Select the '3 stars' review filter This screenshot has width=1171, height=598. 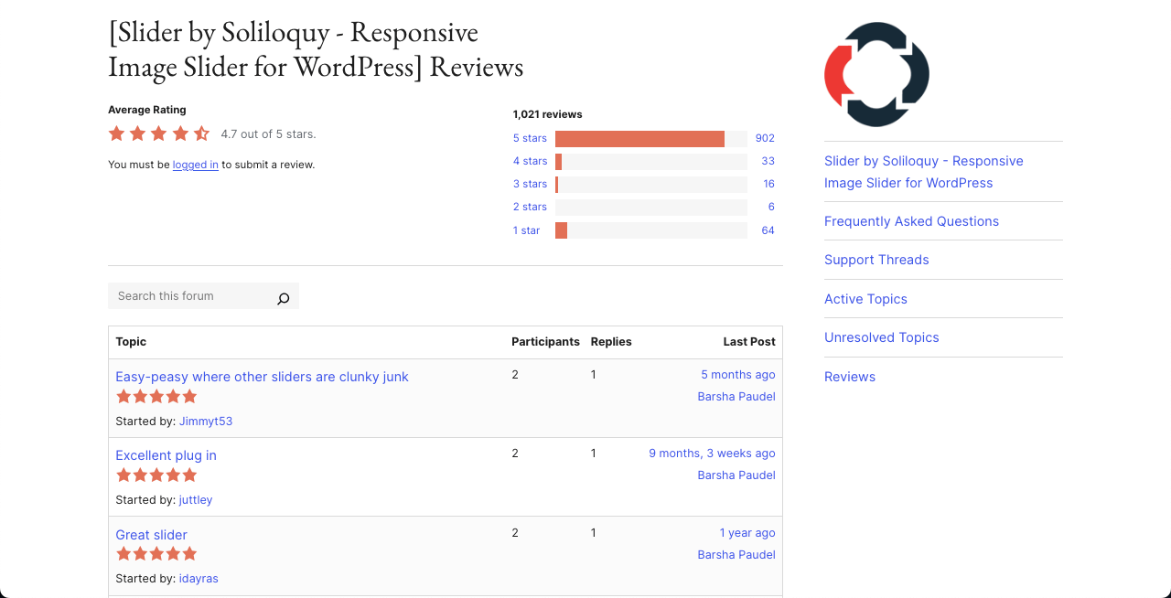(530, 184)
